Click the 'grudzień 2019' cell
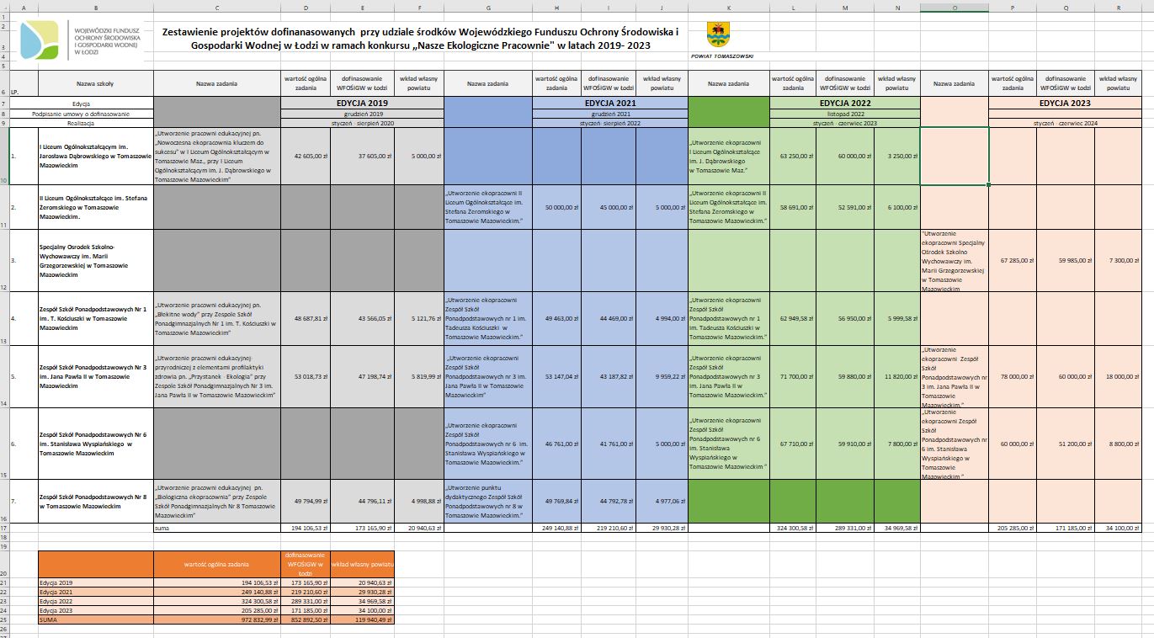This screenshot has height=638, width=1154. [x=362, y=113]
